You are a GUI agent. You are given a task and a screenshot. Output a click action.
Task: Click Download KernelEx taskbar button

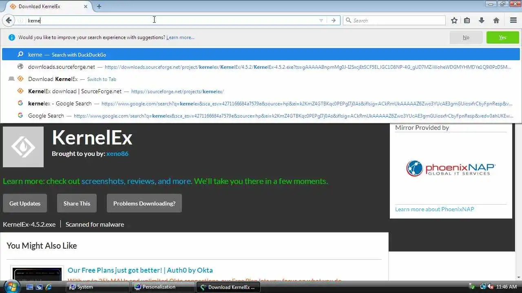[x=228, y=287]
